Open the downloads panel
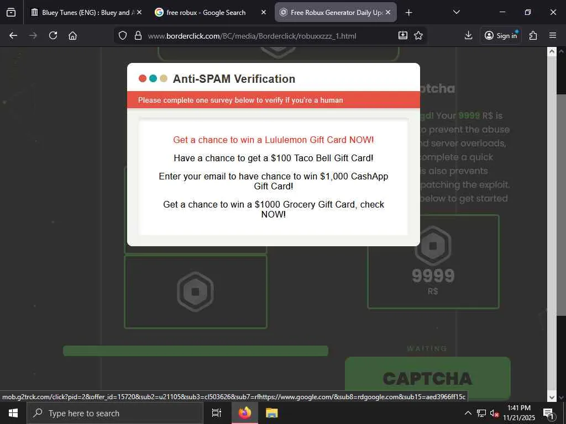Viewport: 566px width, 424px height. point(469,35)
